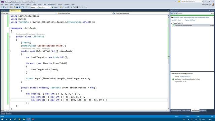Screen dimensions: 215x121
Task: Open the File menu
Action: 2,4
